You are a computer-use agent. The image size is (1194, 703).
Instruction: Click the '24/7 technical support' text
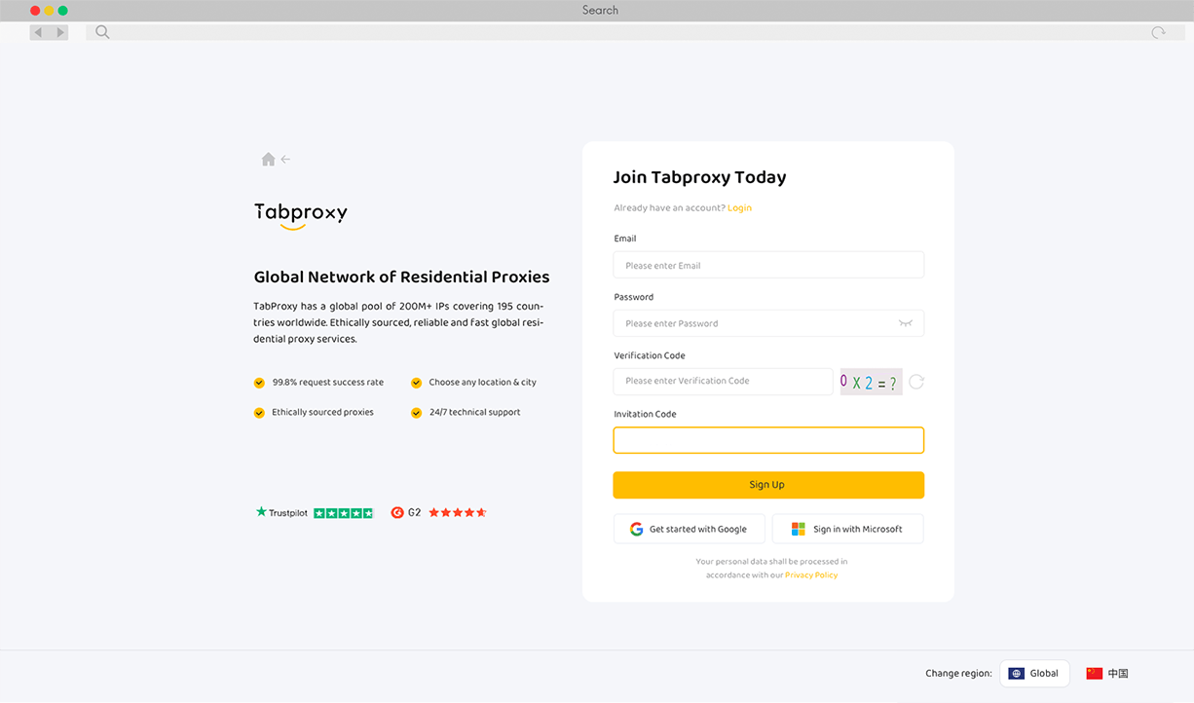tap(475, 413)
